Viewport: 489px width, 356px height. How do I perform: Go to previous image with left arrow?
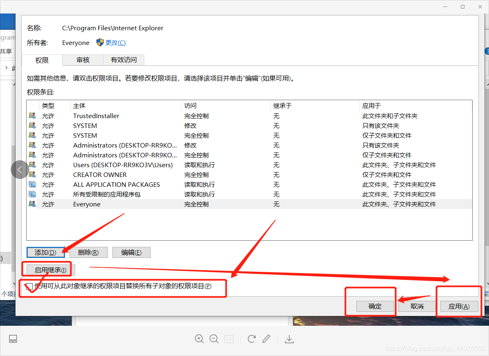(x=20, y=170)
